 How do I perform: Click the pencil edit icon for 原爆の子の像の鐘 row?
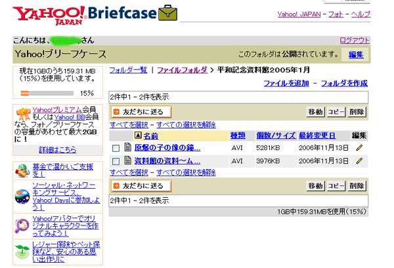pyautogui.click(x=359, y=147)
